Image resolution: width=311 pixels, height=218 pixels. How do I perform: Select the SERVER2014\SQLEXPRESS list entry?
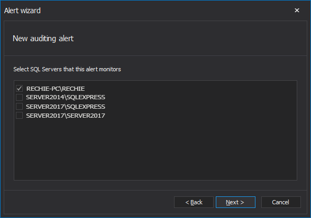pyautogui.click(x=66, y=97)
